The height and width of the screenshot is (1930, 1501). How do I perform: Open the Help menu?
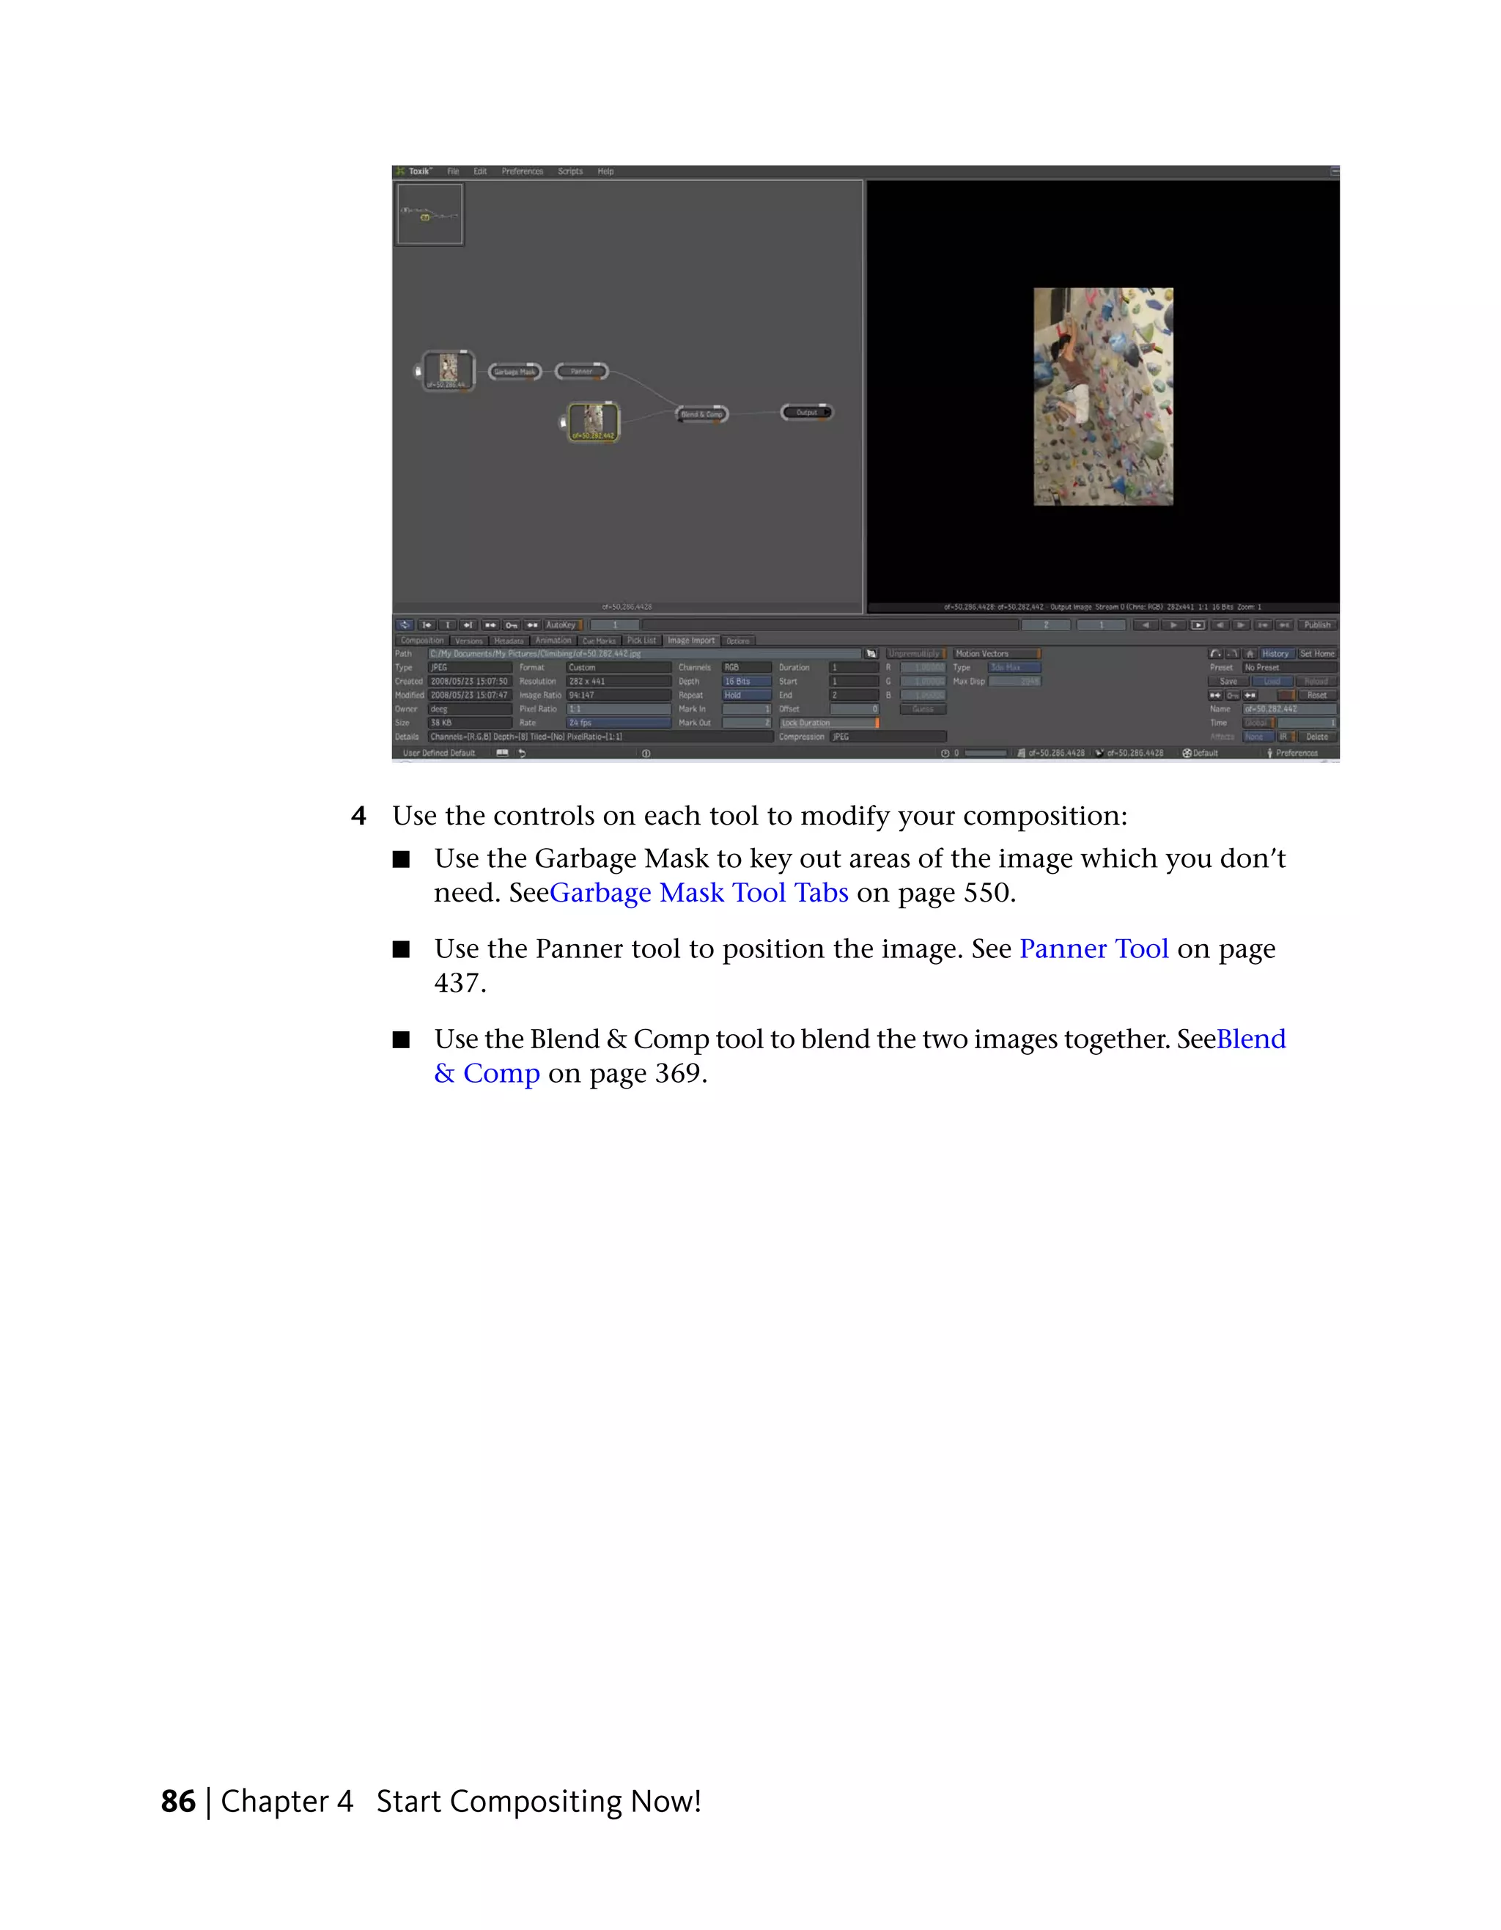click(x=605, y=172)
